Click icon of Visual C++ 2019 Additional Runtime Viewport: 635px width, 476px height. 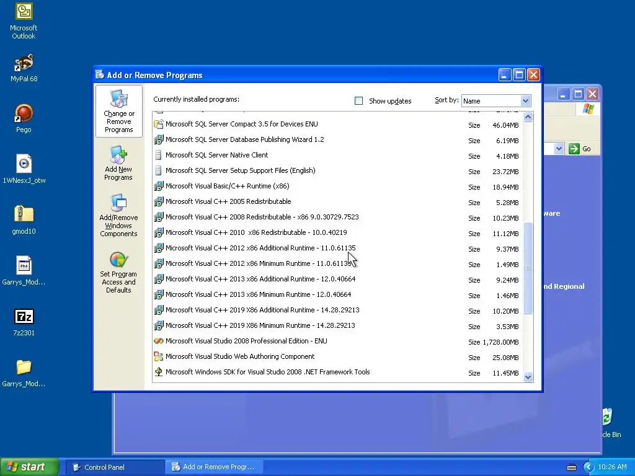(x=159, y=310)
